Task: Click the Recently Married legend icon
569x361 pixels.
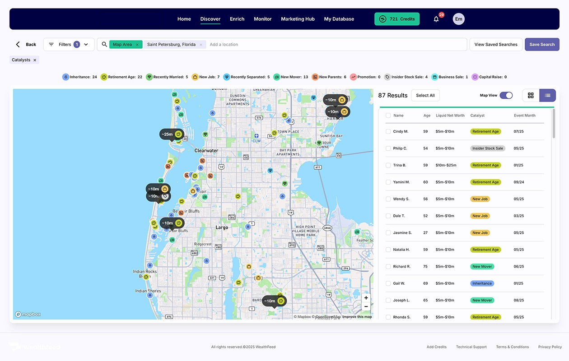Action: (x=149, y=77)
